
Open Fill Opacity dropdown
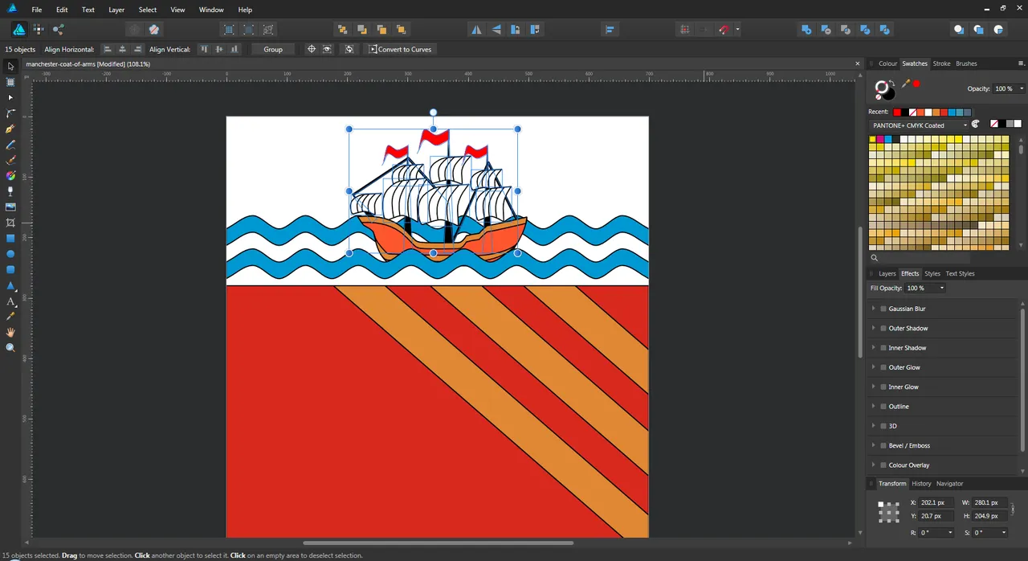(x=941, y=288)
